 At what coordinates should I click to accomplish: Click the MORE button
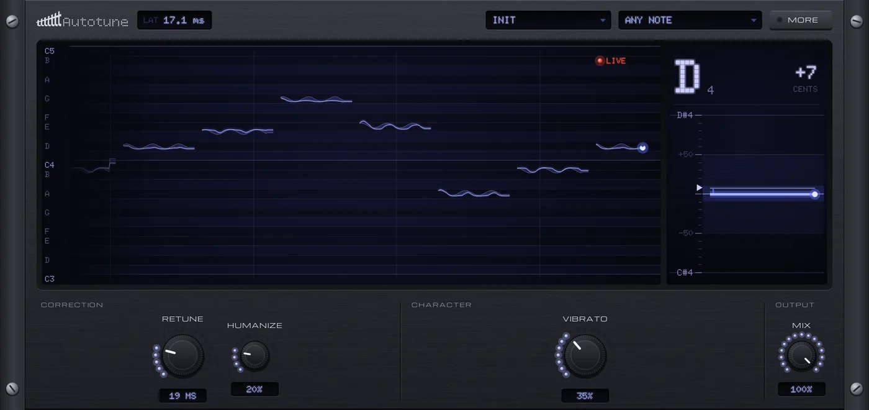pyautogui.click(x=801, y=20)
